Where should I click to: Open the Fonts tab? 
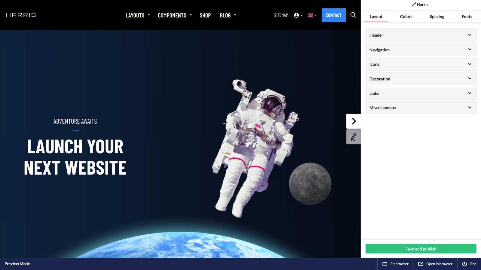coord(467,16)
